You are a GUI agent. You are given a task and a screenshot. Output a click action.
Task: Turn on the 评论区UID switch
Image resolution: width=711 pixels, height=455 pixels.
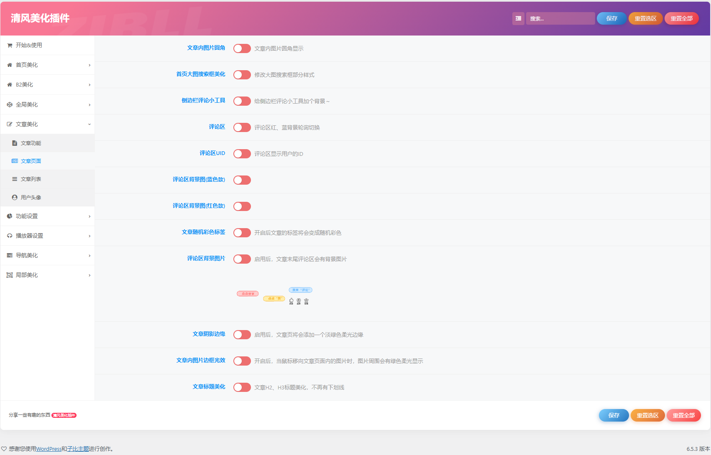click(x=242, y=154)
